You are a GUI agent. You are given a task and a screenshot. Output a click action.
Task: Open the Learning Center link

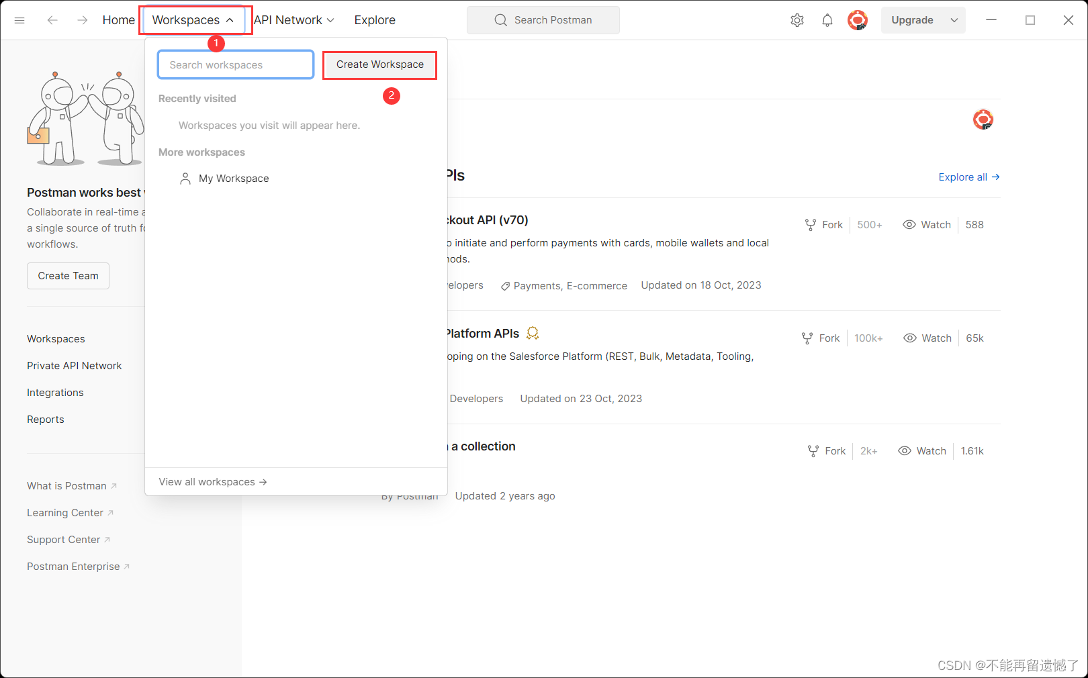(x=70, y=513)
